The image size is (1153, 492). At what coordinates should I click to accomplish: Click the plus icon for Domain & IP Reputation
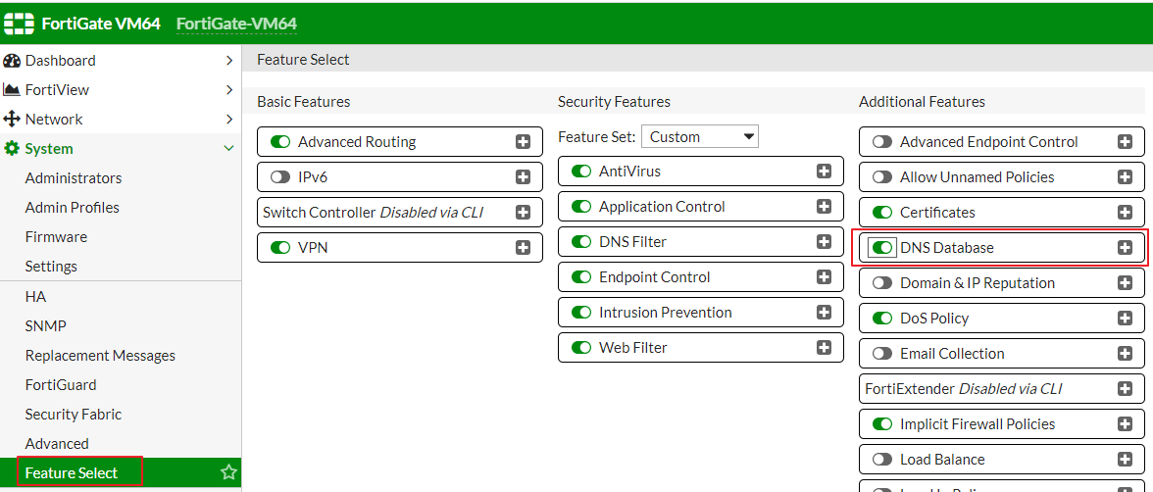click(1125, 283)
